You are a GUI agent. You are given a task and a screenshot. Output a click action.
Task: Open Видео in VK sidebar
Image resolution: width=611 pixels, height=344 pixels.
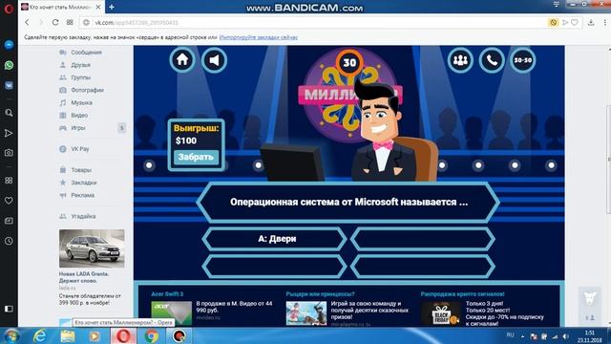point(79,115)
